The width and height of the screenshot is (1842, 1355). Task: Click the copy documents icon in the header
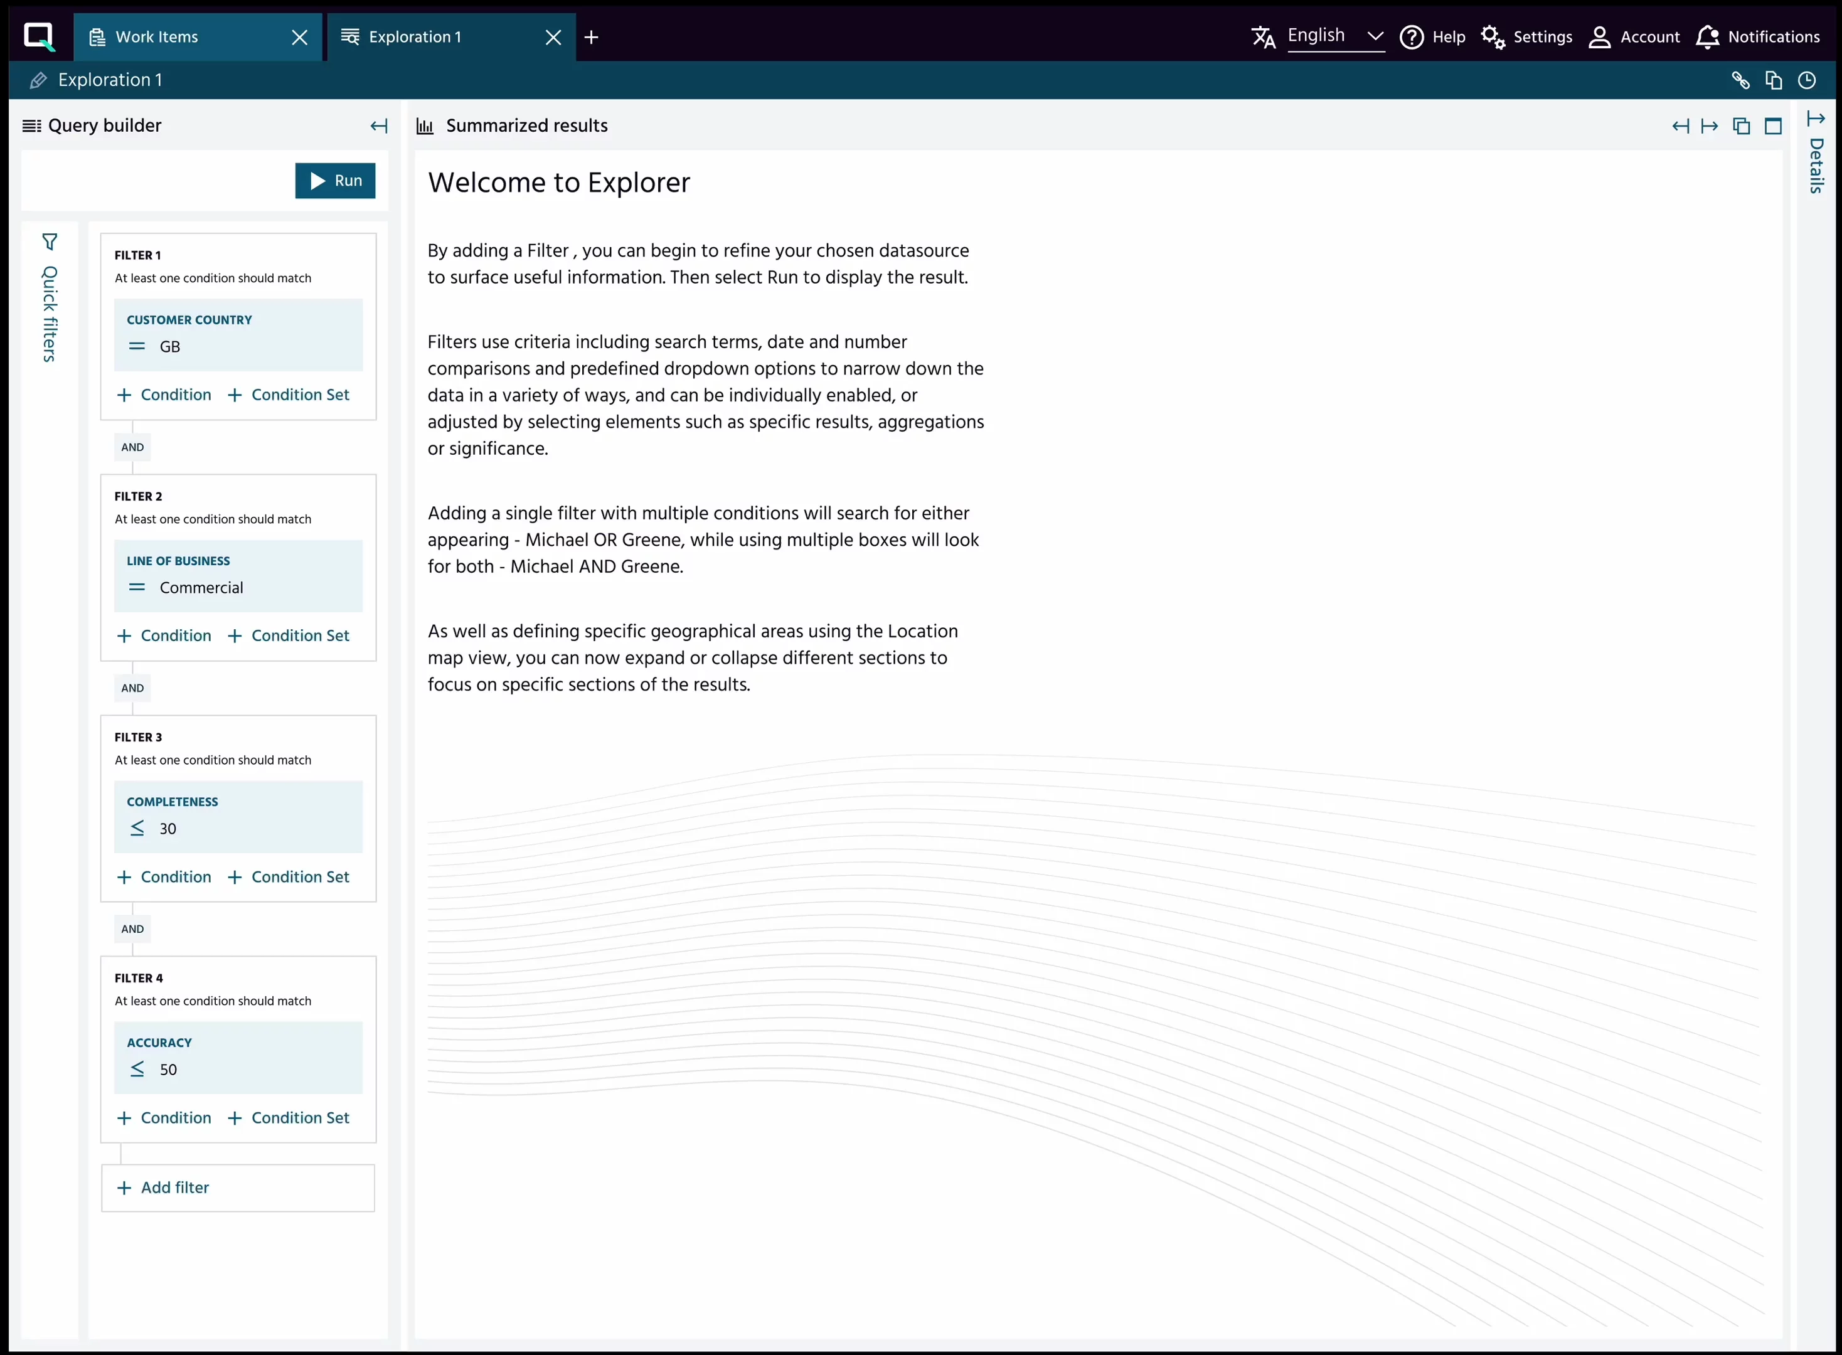[1773, 80]
